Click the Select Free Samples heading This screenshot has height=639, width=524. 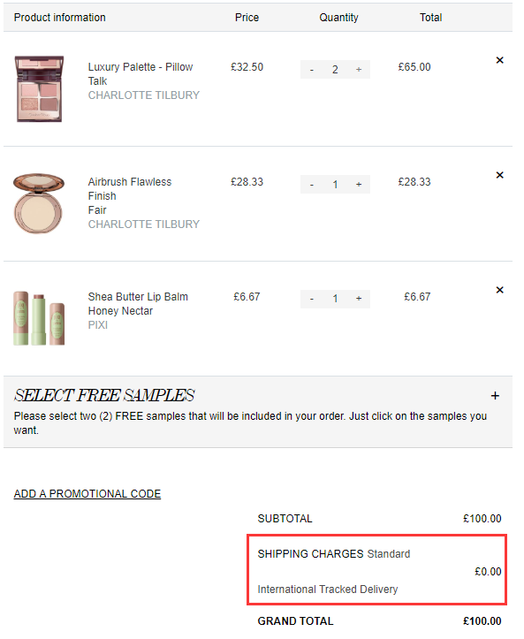tap(104, 396)
